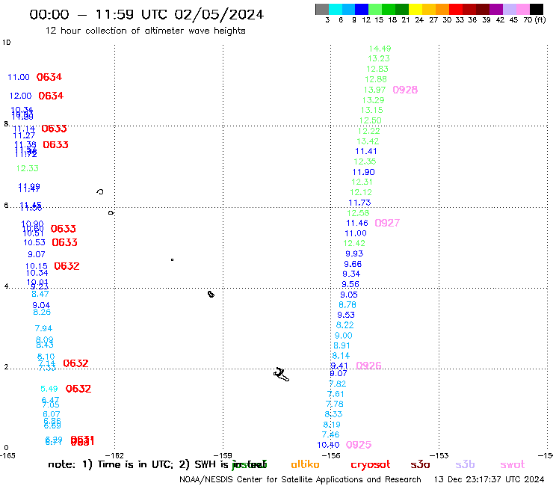
Task: Click the wave height value 7.94
Action: [44, 328]
